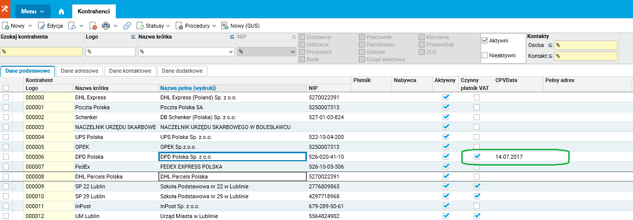This screenshot has width=633, height=220.
Task: Click the Nowy (GUS) button
Action: point(240,26)
